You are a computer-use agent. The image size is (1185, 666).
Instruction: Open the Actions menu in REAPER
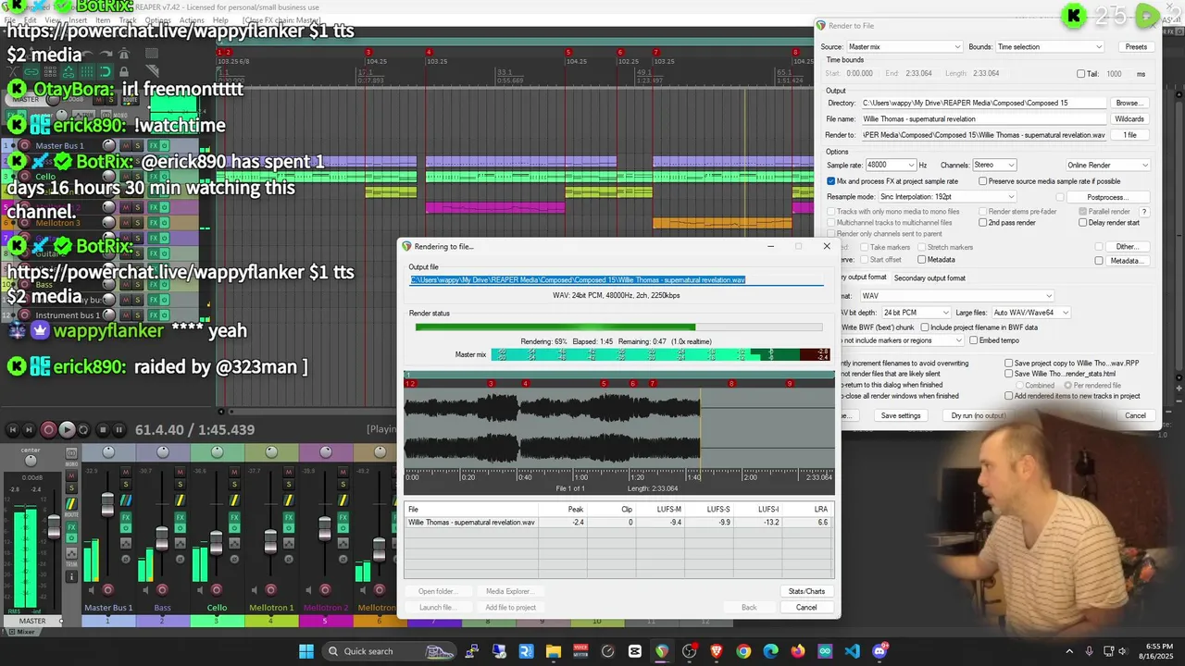(x=192, y=19)
